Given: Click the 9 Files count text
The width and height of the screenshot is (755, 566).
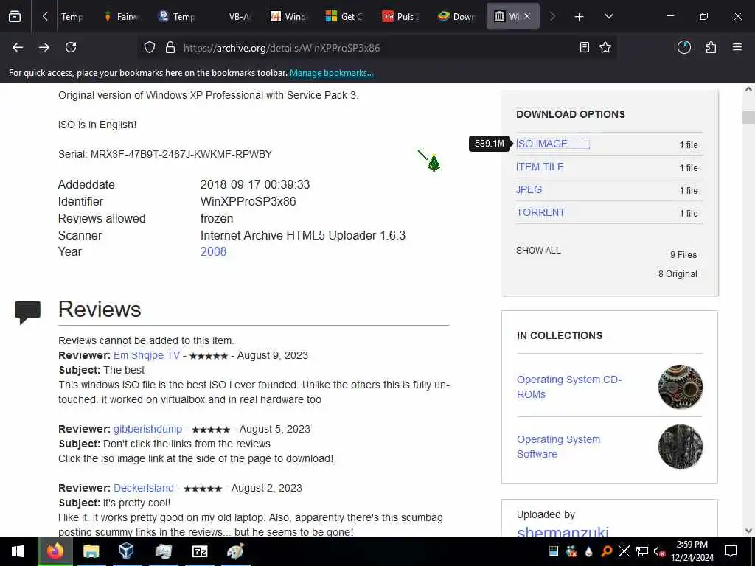Looking at the screenshot, I should point(683,254).
